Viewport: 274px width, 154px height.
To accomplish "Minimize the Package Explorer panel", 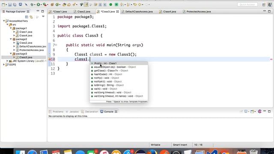I will click(x=38, y=11).
